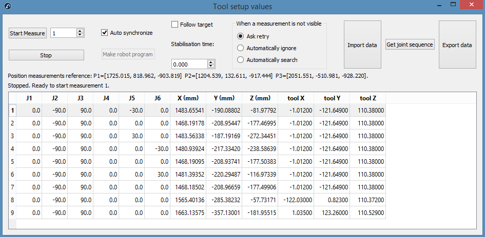Enable the Follow target checkbox
Viewport: 485px width, 237px height.
tap(175, 25)
